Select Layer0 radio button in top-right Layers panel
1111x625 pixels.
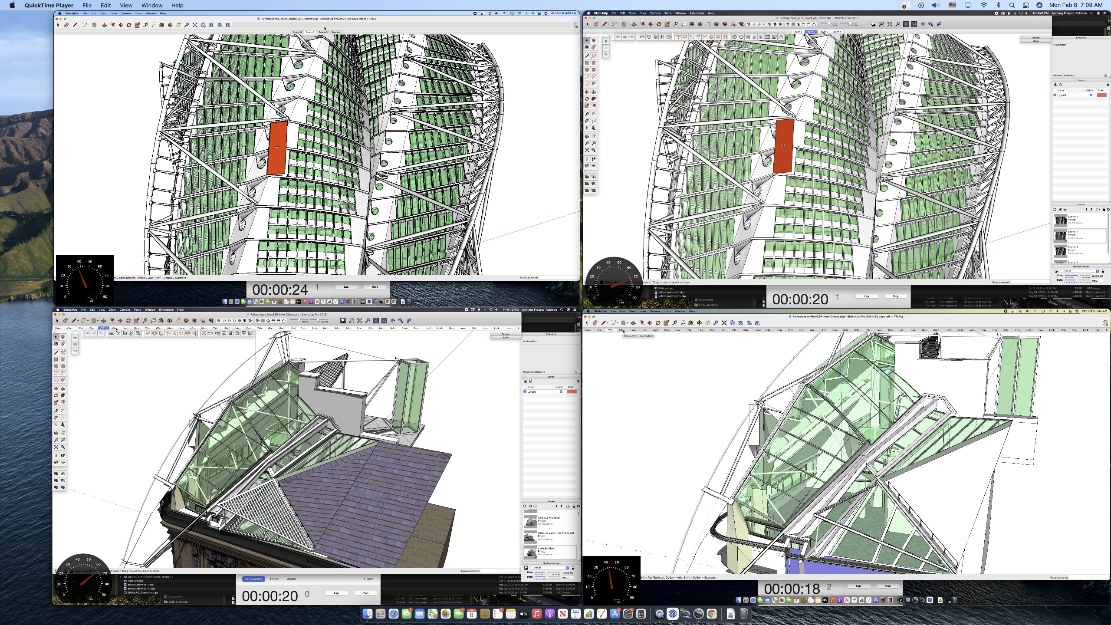(x=1055, y=95)
